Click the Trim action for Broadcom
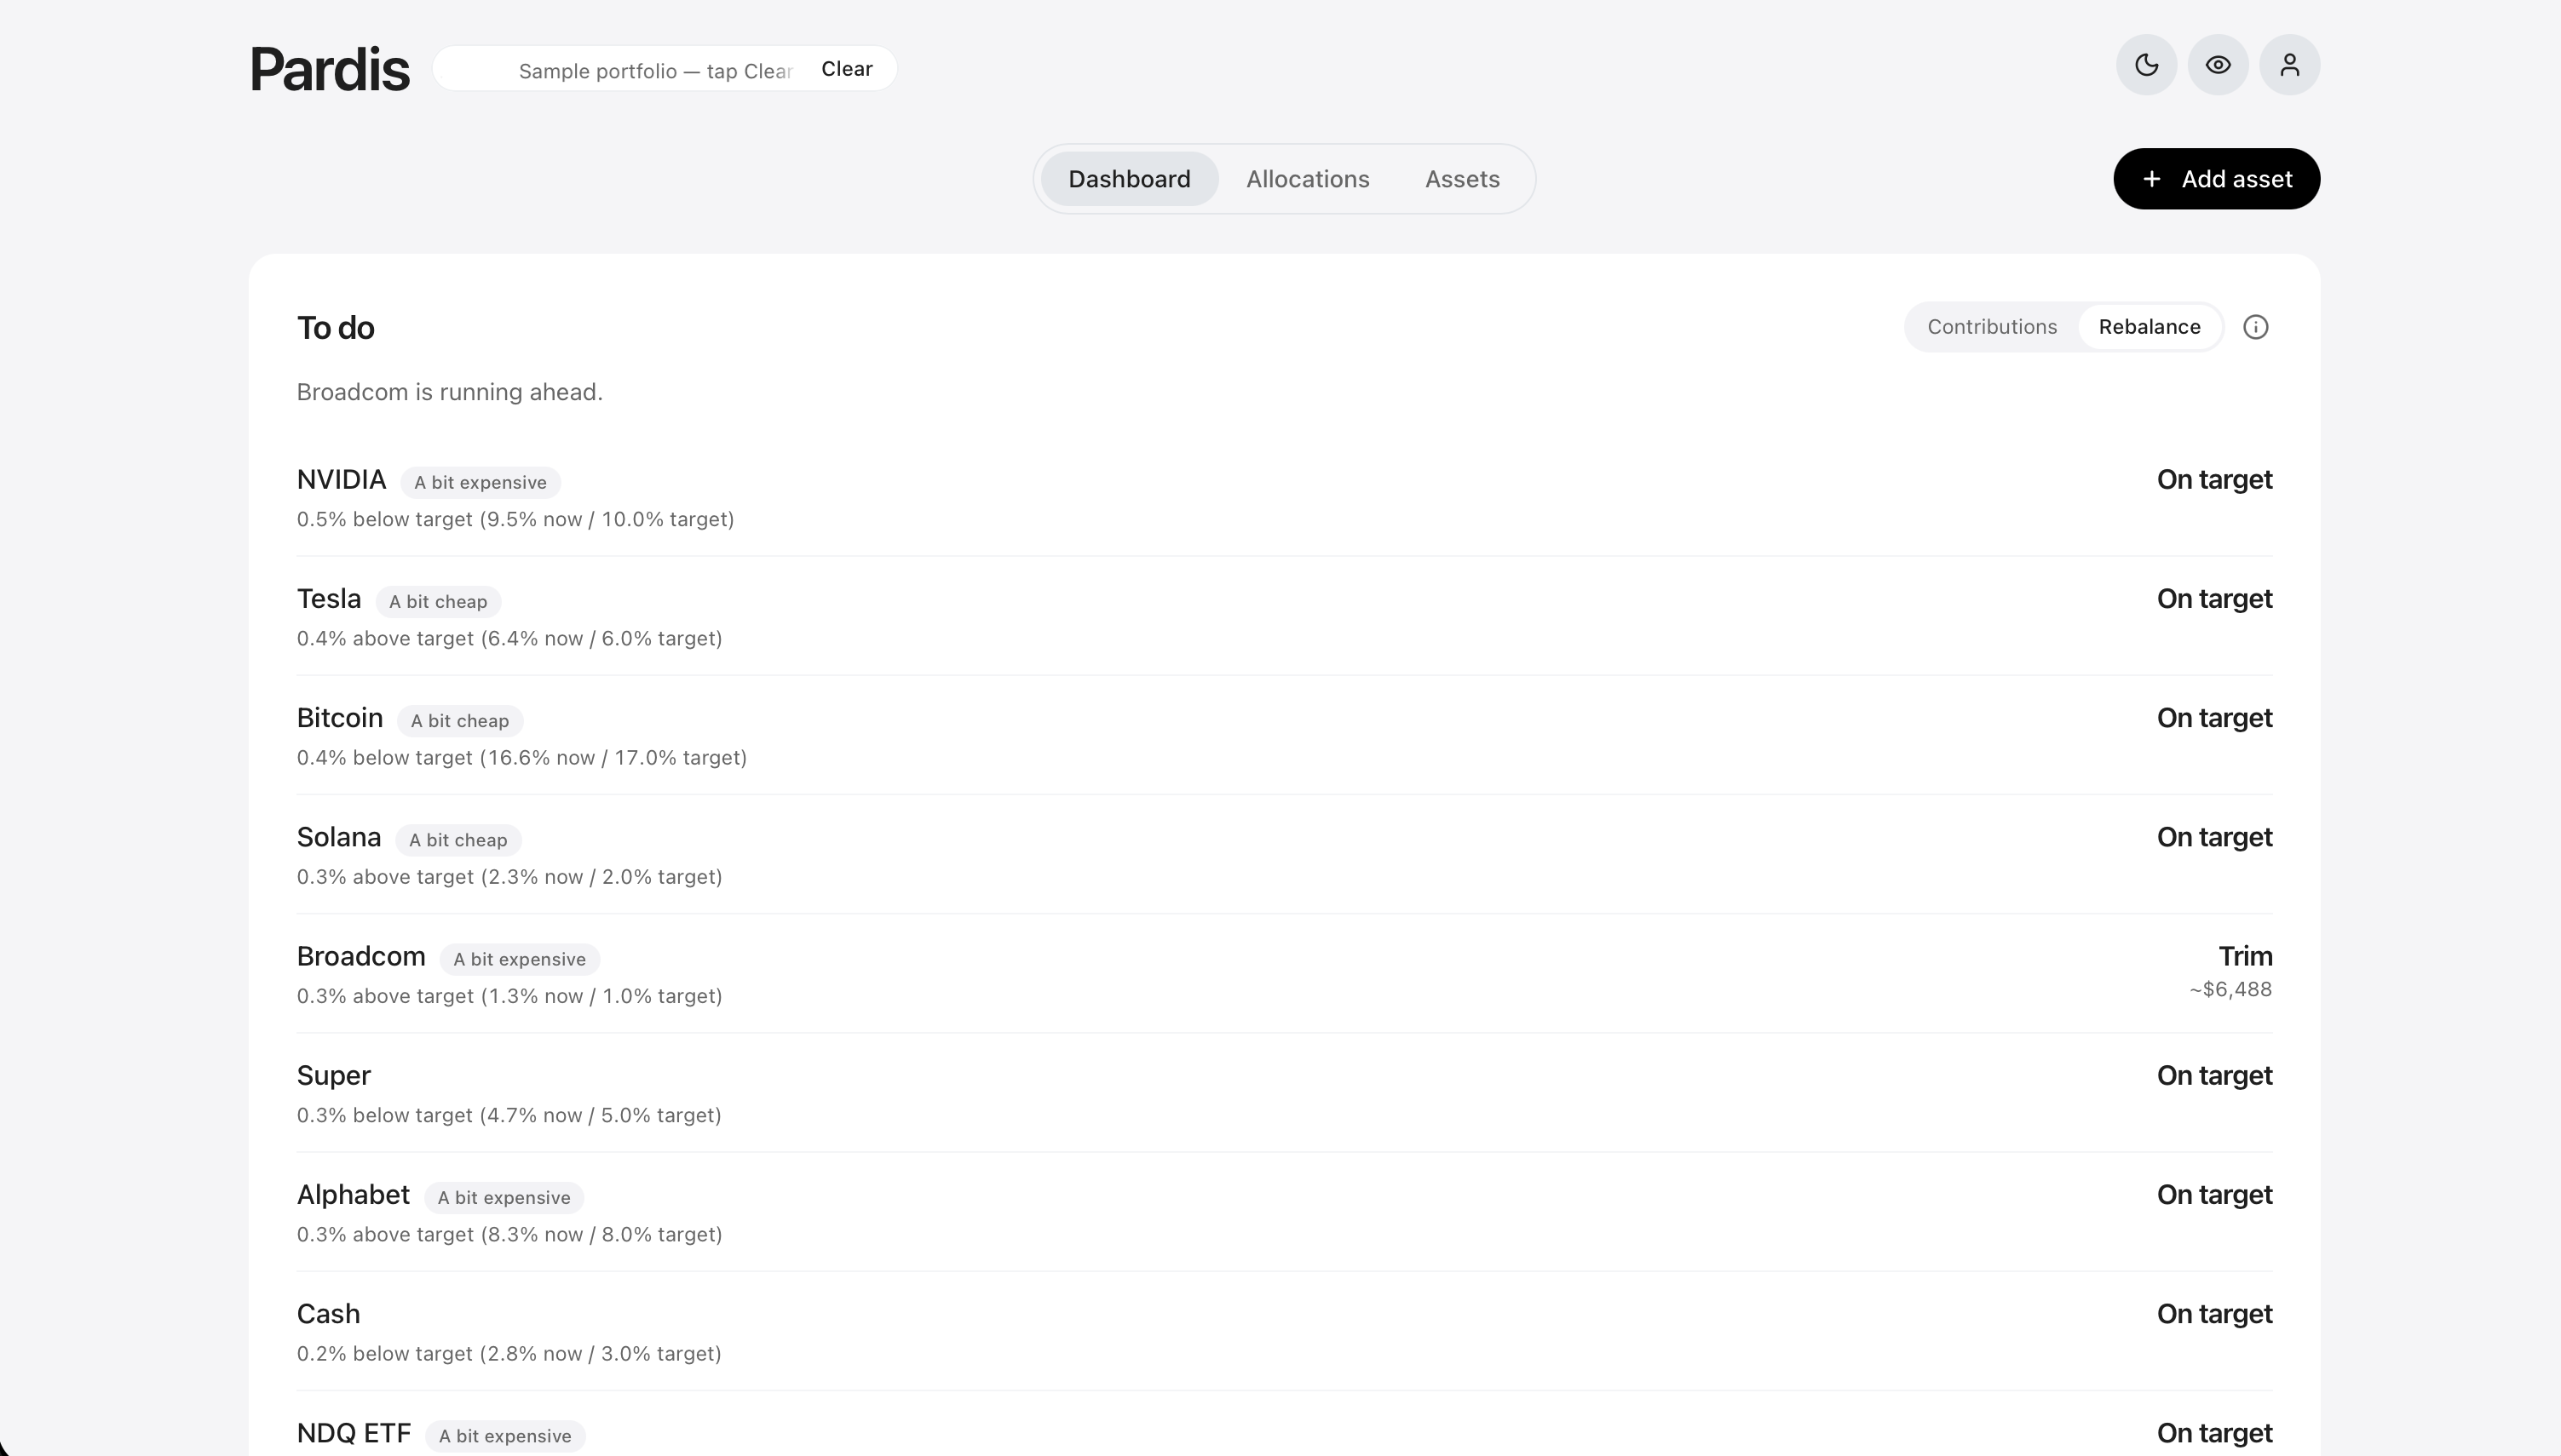This screenshot has width=2561, height=1456. click(2245, 956)
